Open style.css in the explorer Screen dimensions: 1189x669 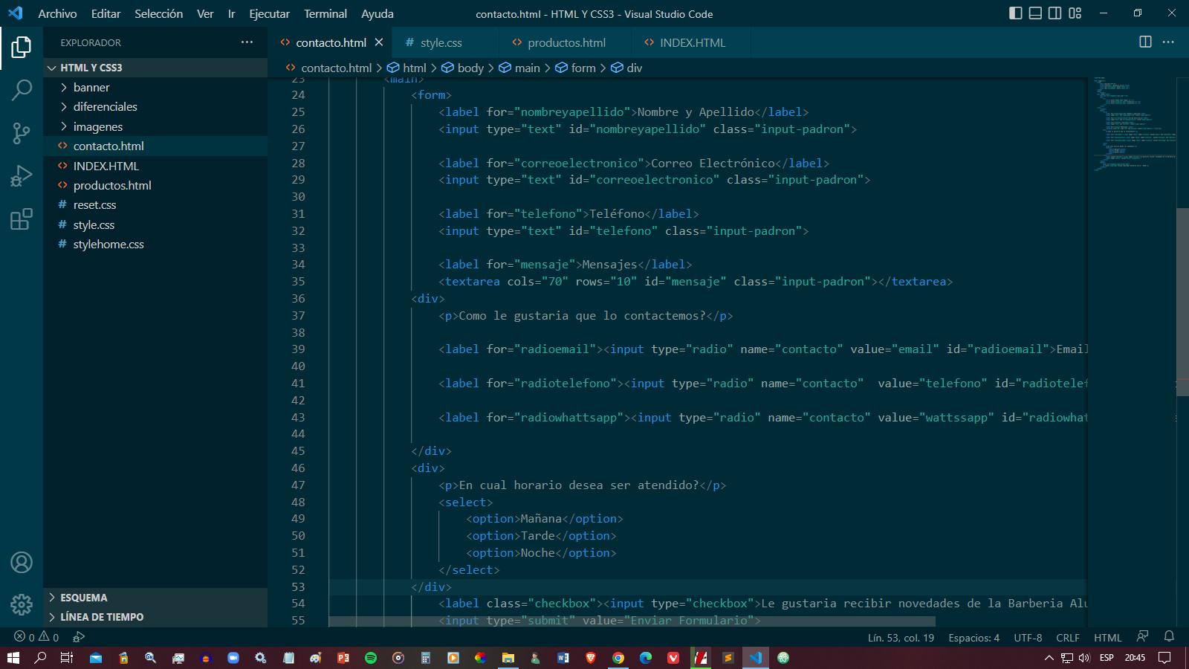tap(155, 224)
